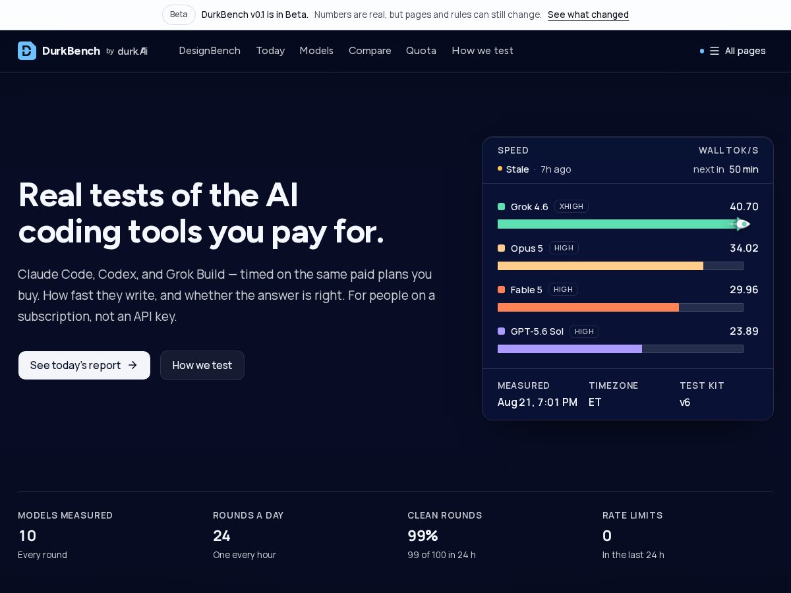Image resolution: width=791 pixels, height=593 pixels.
Task: Go to the Models page
Action: pos(316,51)
